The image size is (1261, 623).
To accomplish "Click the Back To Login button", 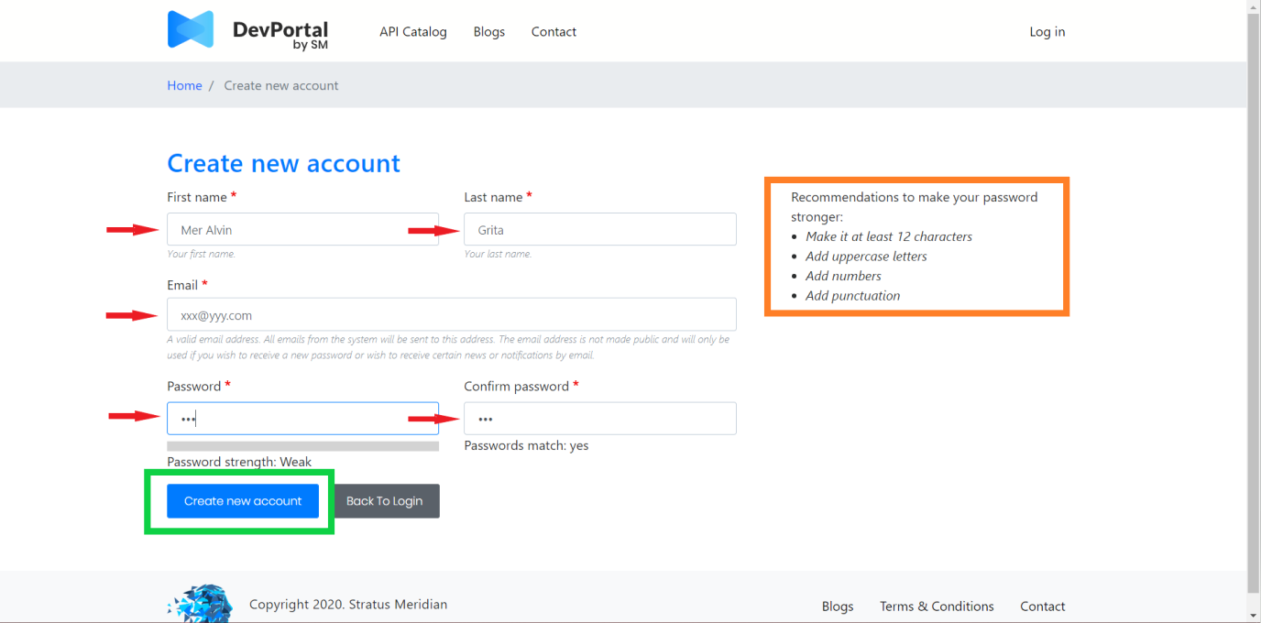I will point(385,501).
